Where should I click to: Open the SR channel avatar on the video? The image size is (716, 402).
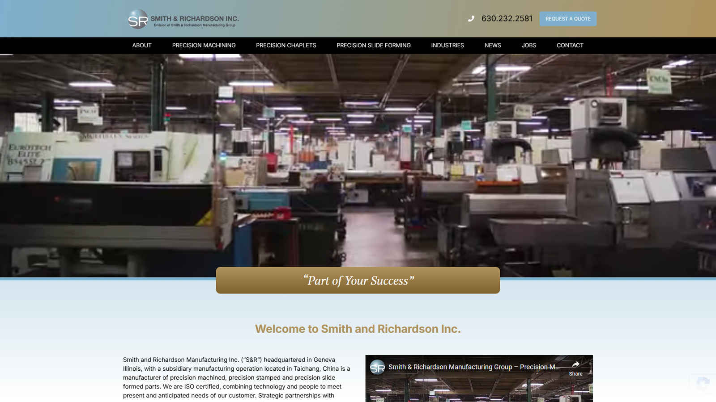(378, 367)
